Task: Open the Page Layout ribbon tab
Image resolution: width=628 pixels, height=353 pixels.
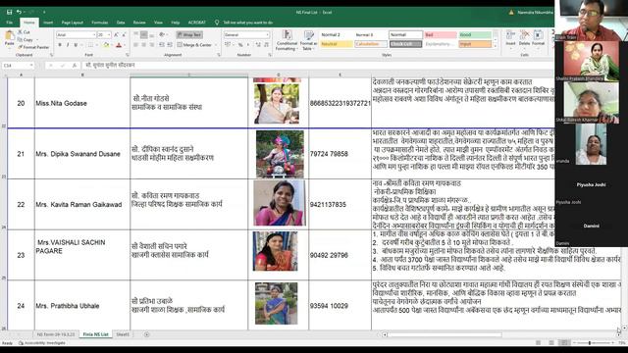Action: [x=72, y=23]
